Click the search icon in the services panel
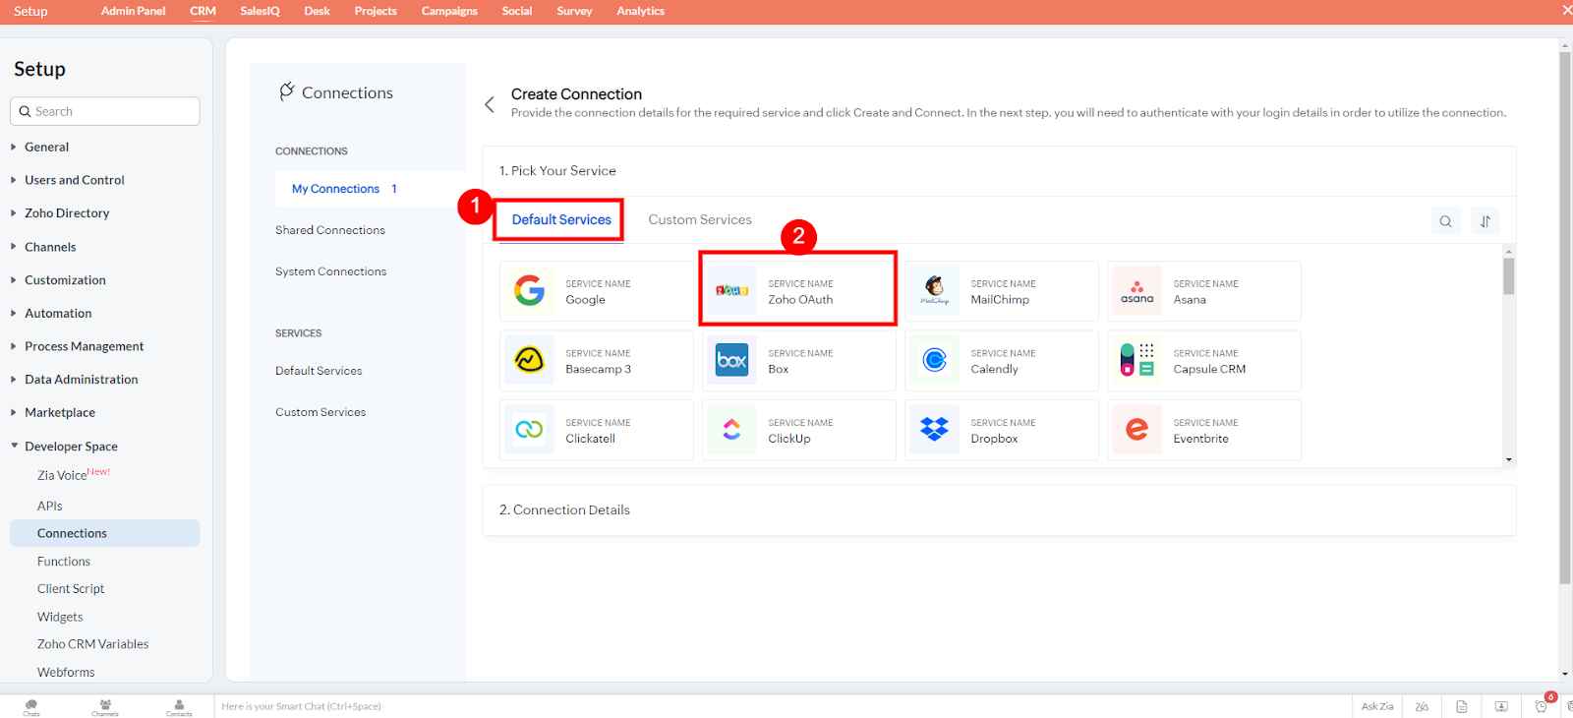The width and height of the screenshot is (1573, 718). point(1445,221)
